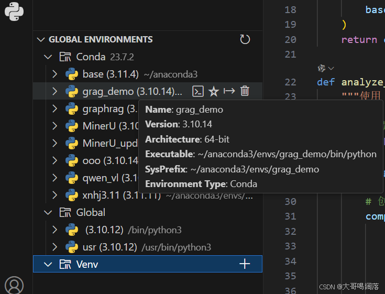Click the Conda 23.7.2 group label
385x294 pixels.
tap(105, 57)
